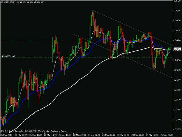Click the 124.00 price axis label
182x137 pixels.
tap(177, 80)
